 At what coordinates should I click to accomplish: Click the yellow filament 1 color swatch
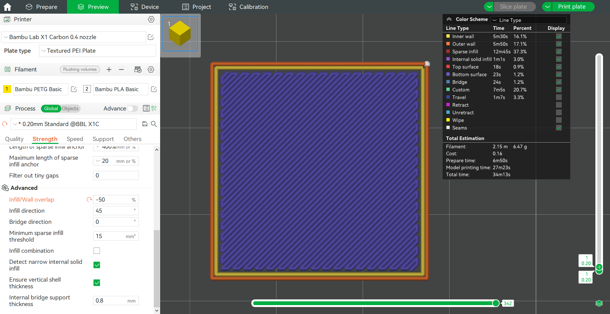point(7,89)
